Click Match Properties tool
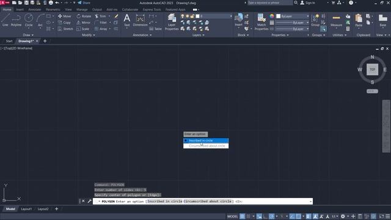Screen dimensions: 391x220 [x=261, y=22]
